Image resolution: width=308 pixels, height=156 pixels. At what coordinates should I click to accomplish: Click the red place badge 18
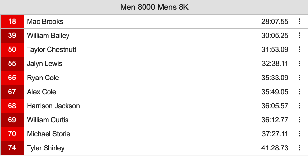pos(12,22)
